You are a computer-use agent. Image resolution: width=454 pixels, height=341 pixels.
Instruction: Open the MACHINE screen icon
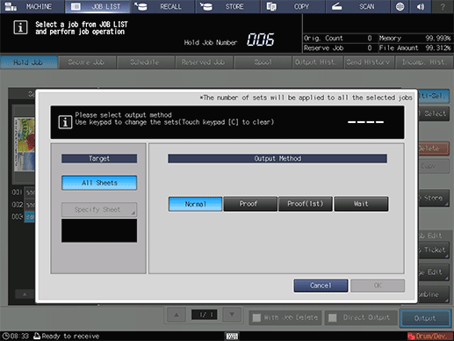(x=11, y=6)
